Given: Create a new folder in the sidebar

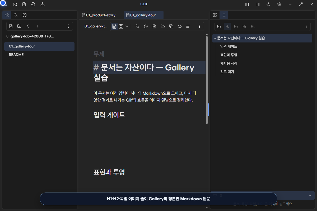Looking at the screenshot, I should pos(19,26).
